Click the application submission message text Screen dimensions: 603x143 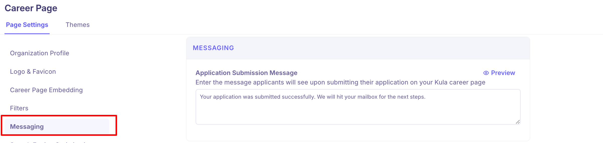pyautogui.click(x=312, y=97)
